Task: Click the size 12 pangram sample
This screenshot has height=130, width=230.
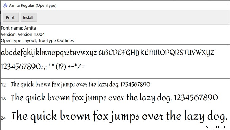Action: pos(80,85)
